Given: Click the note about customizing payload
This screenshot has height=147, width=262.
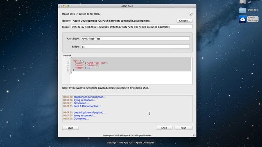Looking at the screenshot, I should [x=106, y=88].
